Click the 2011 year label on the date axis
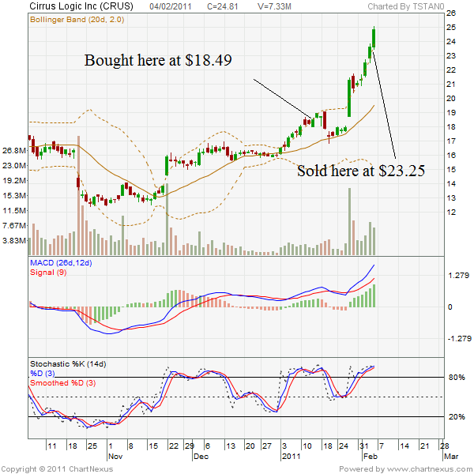This screenshot has width=474, height=474. [292, 456]
